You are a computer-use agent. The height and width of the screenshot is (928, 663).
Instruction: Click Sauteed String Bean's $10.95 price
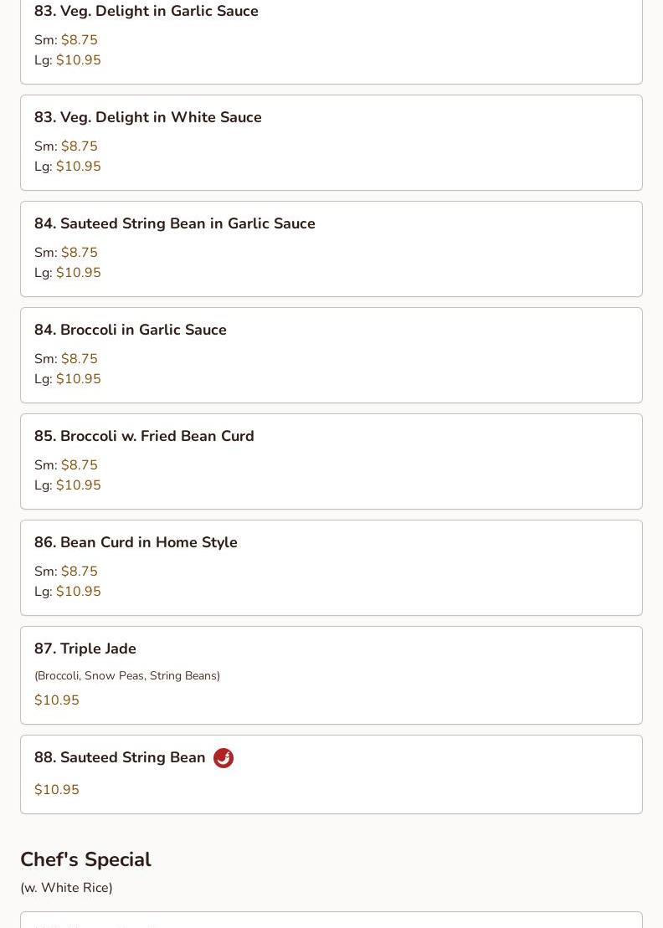(x=57, y=789)
